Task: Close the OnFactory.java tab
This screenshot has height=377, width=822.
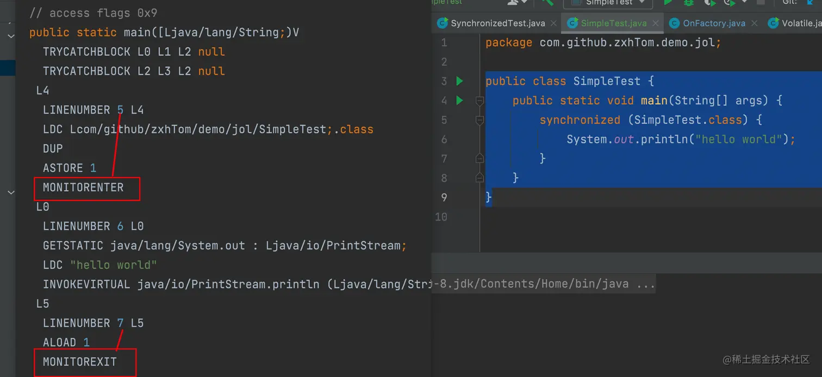Action: click(755, 23)
